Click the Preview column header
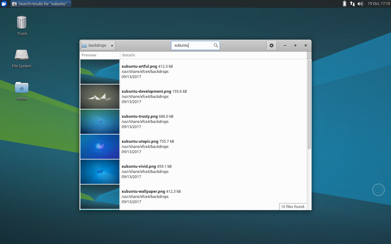The height and width of the screenshot is (244, 391). 89,55
